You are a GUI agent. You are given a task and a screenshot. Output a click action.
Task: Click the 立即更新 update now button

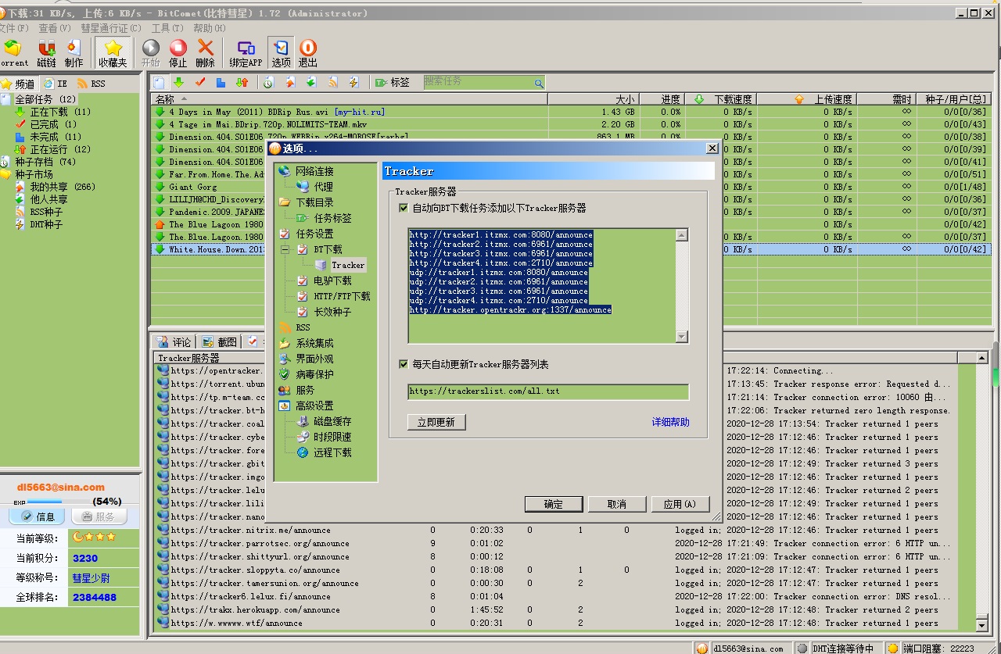pyautogui.click(x=436, y=422)
